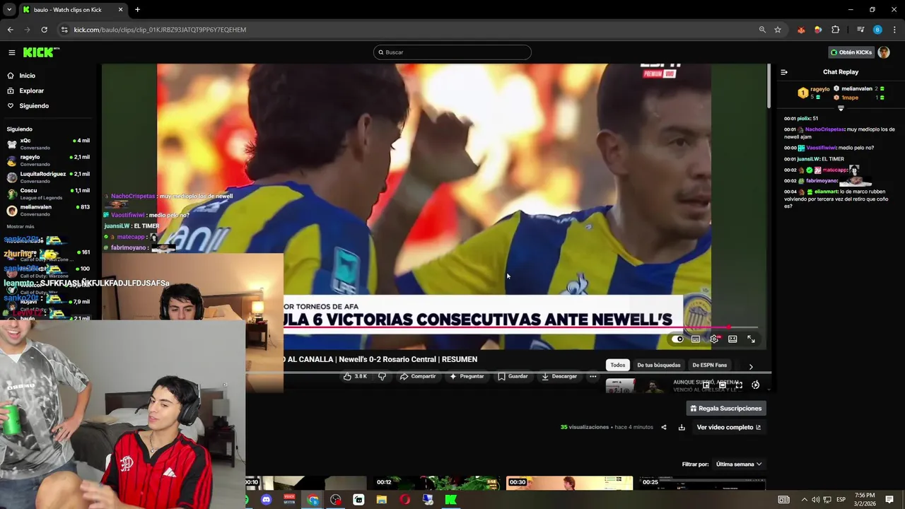This screenshot has width=905, height=509.
Task: Open the Última semana filter dropdown
Action: pyautogui.click(x=739, y=464)
